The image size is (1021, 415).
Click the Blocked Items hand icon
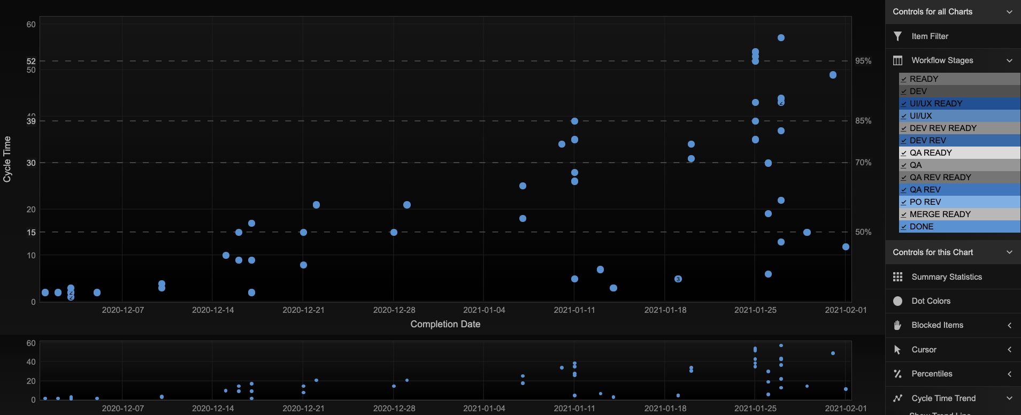pos(897,325)
